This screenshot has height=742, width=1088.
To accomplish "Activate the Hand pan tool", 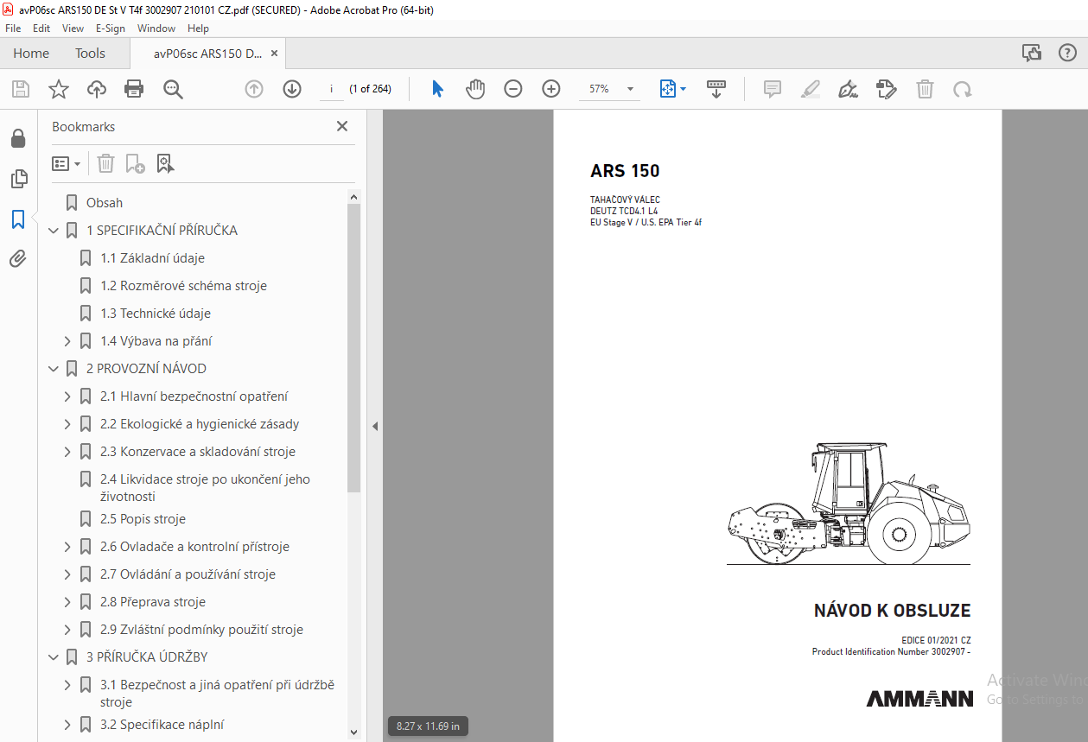I will 475,89.
